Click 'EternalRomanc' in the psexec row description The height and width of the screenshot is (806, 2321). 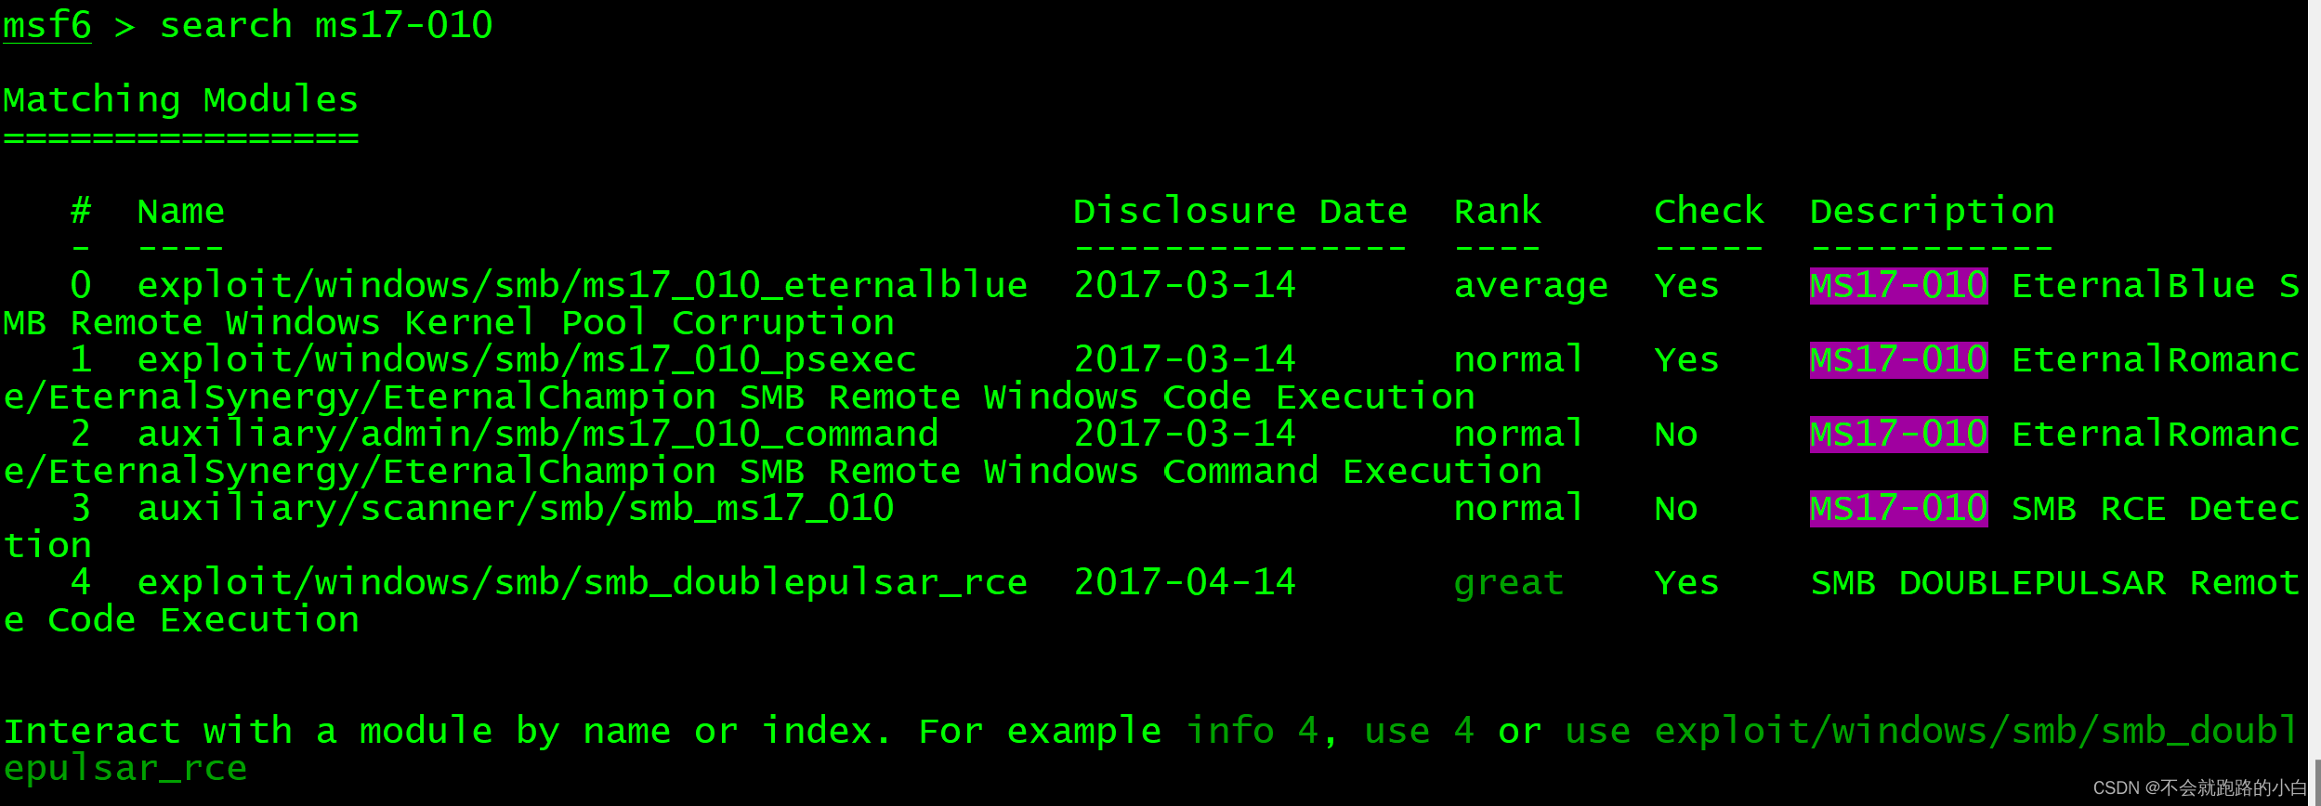[x=2156, y=359]
